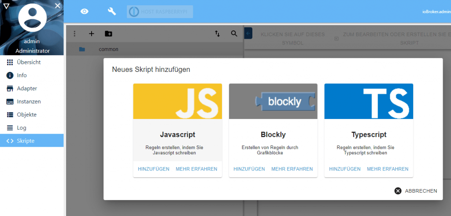Open Log in the sidebar
The image size is (451, 216).
[x=32, y=128]
